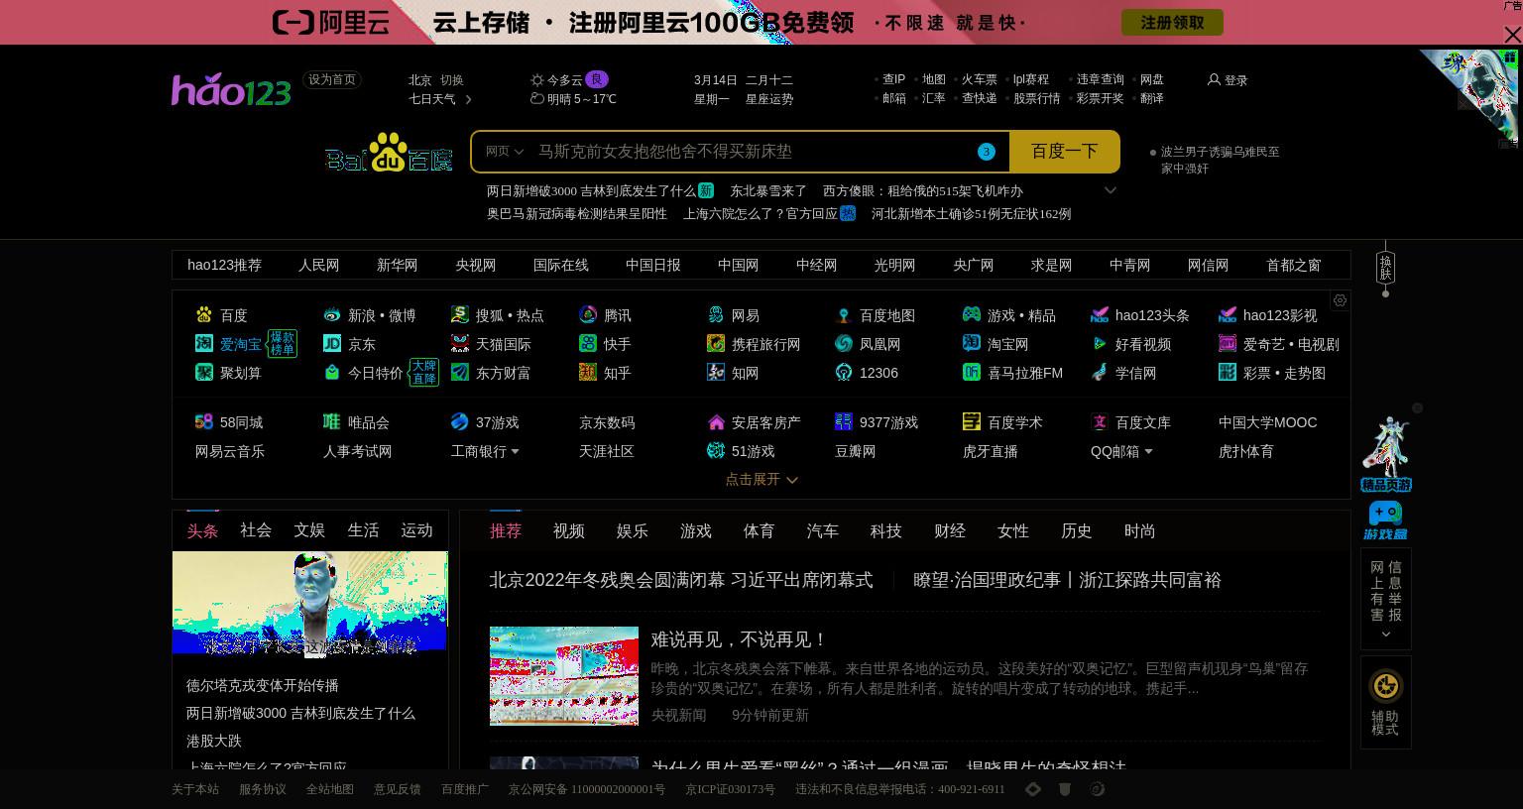The height and width of the screenshot is (809, 1523).
Task: Open the 工商银行 dropdown arrow
Action: click(515, 452)
